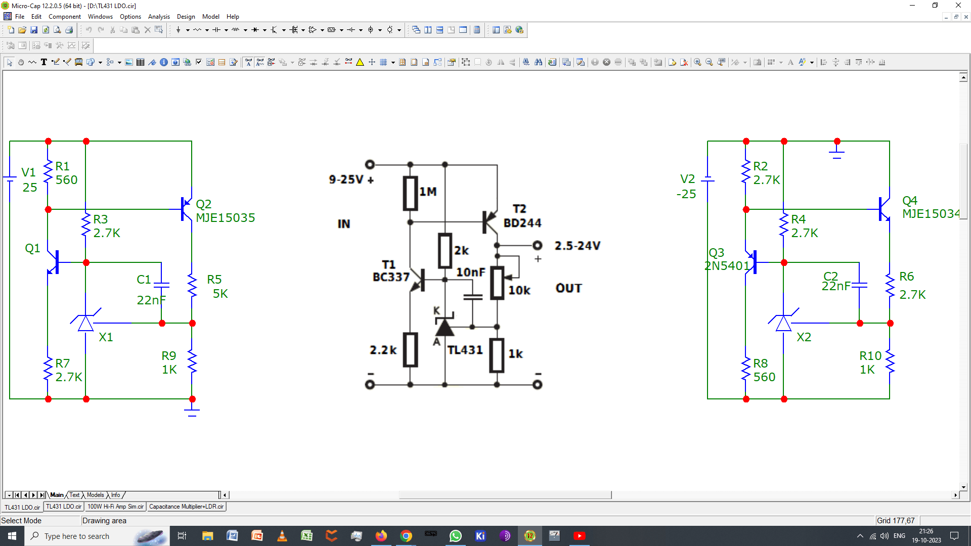Go to last page arrow button
The image size is (971, 546).
point(42,495)
